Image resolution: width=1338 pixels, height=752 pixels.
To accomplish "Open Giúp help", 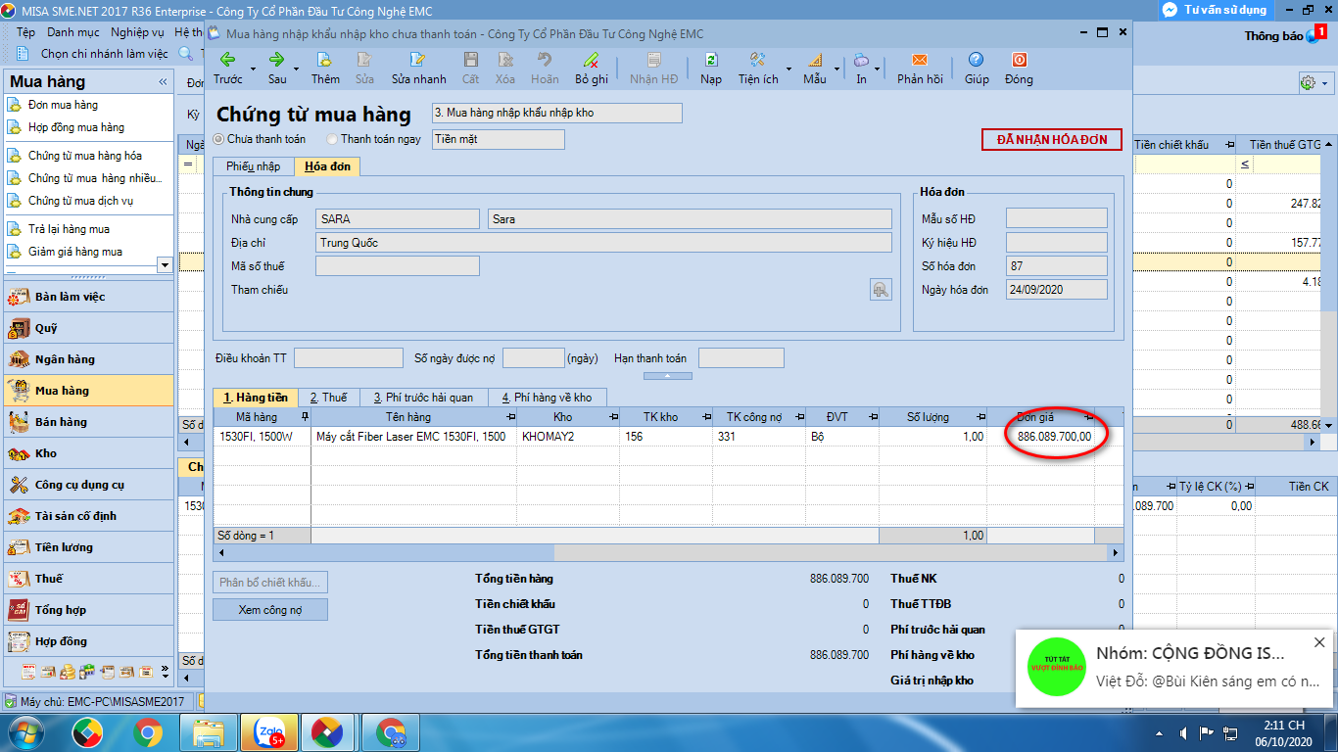I will pos(977,68).
